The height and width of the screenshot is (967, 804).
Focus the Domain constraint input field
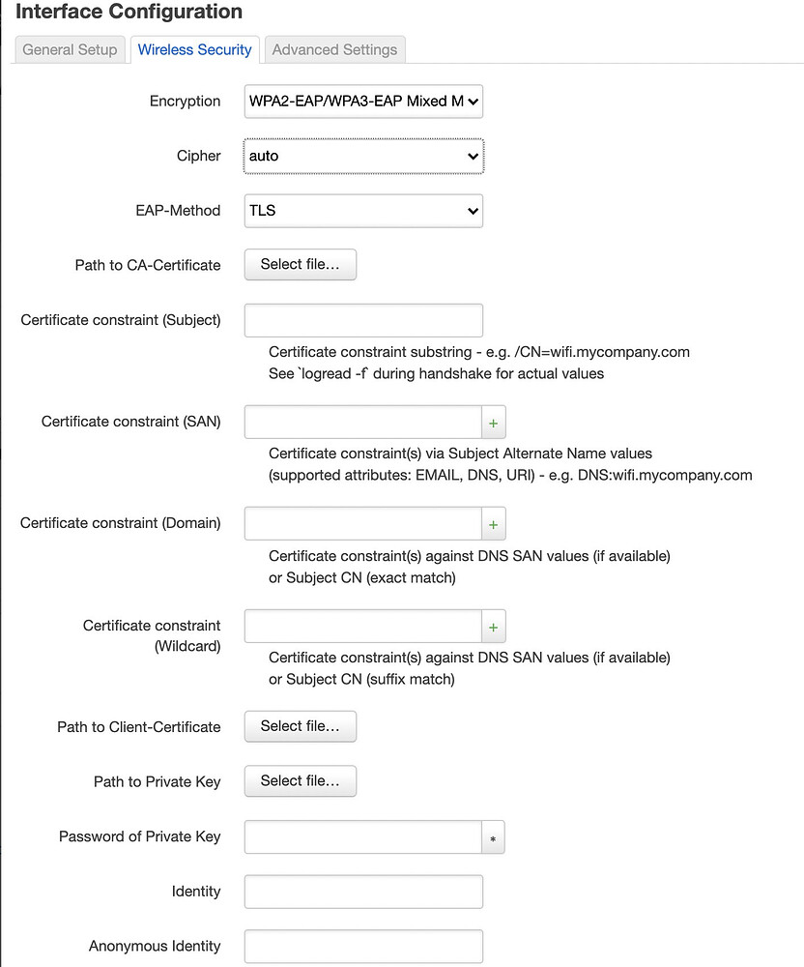pyautogui.click(x=362, y=523)
